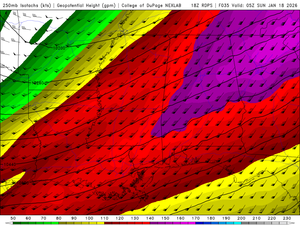Image resolution: width=300 pixels, height=225 pixels.
Task: Click the legend value 150
Action: [165, 218]
